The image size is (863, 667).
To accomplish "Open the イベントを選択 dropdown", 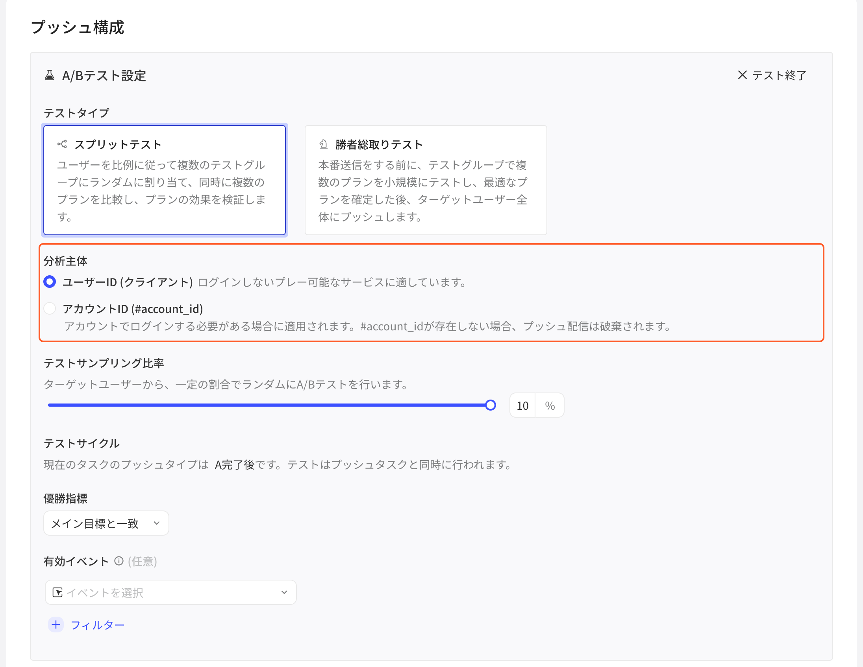I will pyautogui.click(x=170, y=592).
